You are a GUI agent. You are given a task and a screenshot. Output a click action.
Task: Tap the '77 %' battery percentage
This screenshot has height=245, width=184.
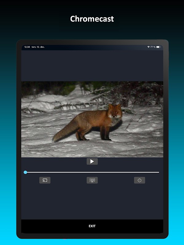[153, 47]
